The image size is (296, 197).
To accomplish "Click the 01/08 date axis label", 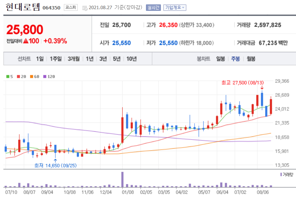I will [x=128, y=192].
